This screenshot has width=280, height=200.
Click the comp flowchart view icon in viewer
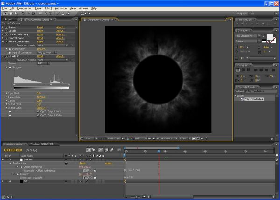207,138
